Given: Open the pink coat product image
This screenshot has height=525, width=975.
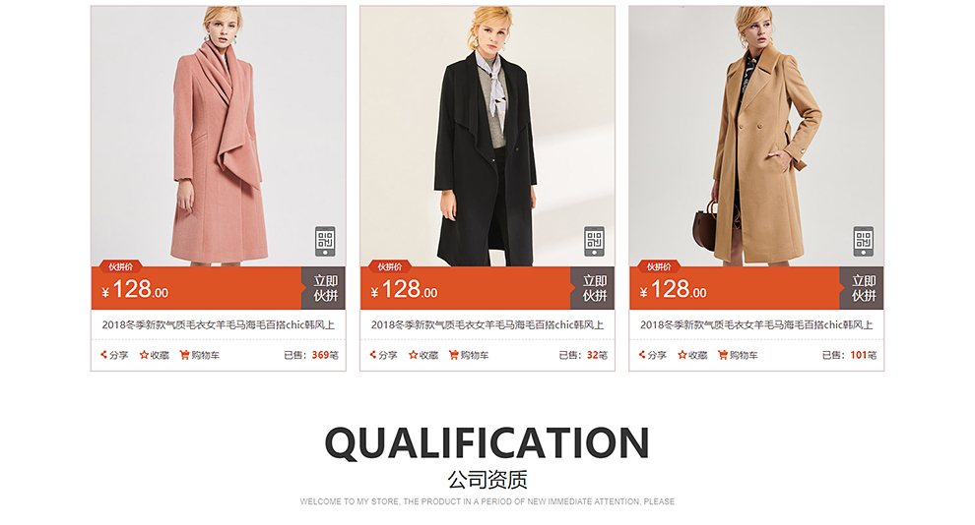Looking at the screenshot, I should click(x=219, y=136).
